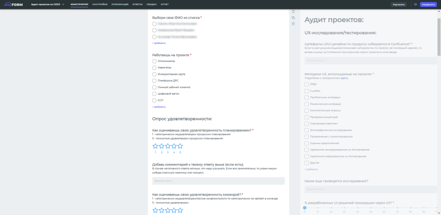Enable the Сортировка карточек checkbox

[307, 123]
